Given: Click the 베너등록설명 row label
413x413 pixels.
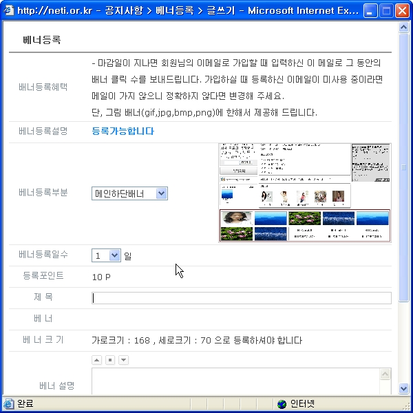Looking at the screenshot, I should [x=43, y=131].
